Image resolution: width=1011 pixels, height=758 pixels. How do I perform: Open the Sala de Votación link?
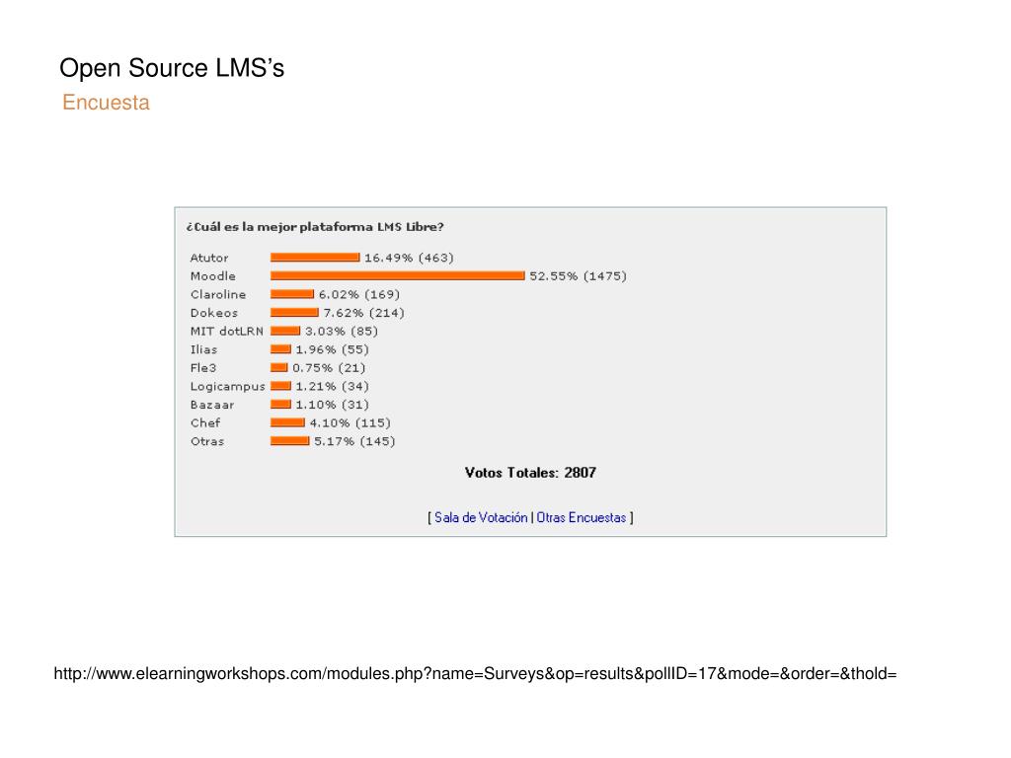[481, 517]
